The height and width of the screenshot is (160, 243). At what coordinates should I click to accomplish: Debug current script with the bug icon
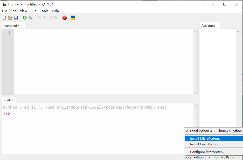[31, 18]
